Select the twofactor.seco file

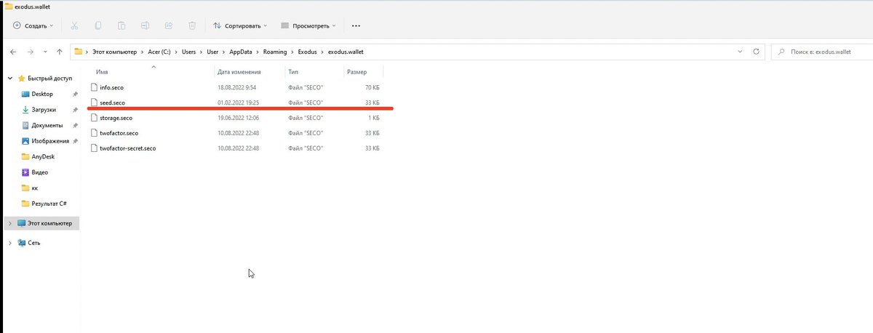(x=119, y=133)
